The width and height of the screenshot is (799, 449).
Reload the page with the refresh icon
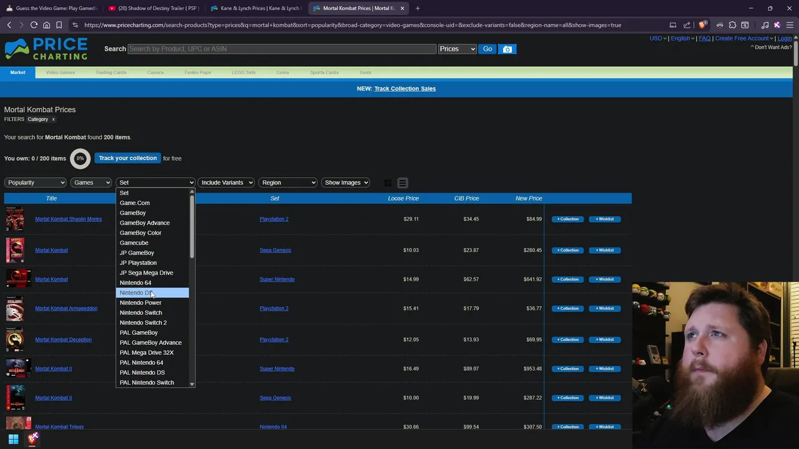tap(34, 25)
